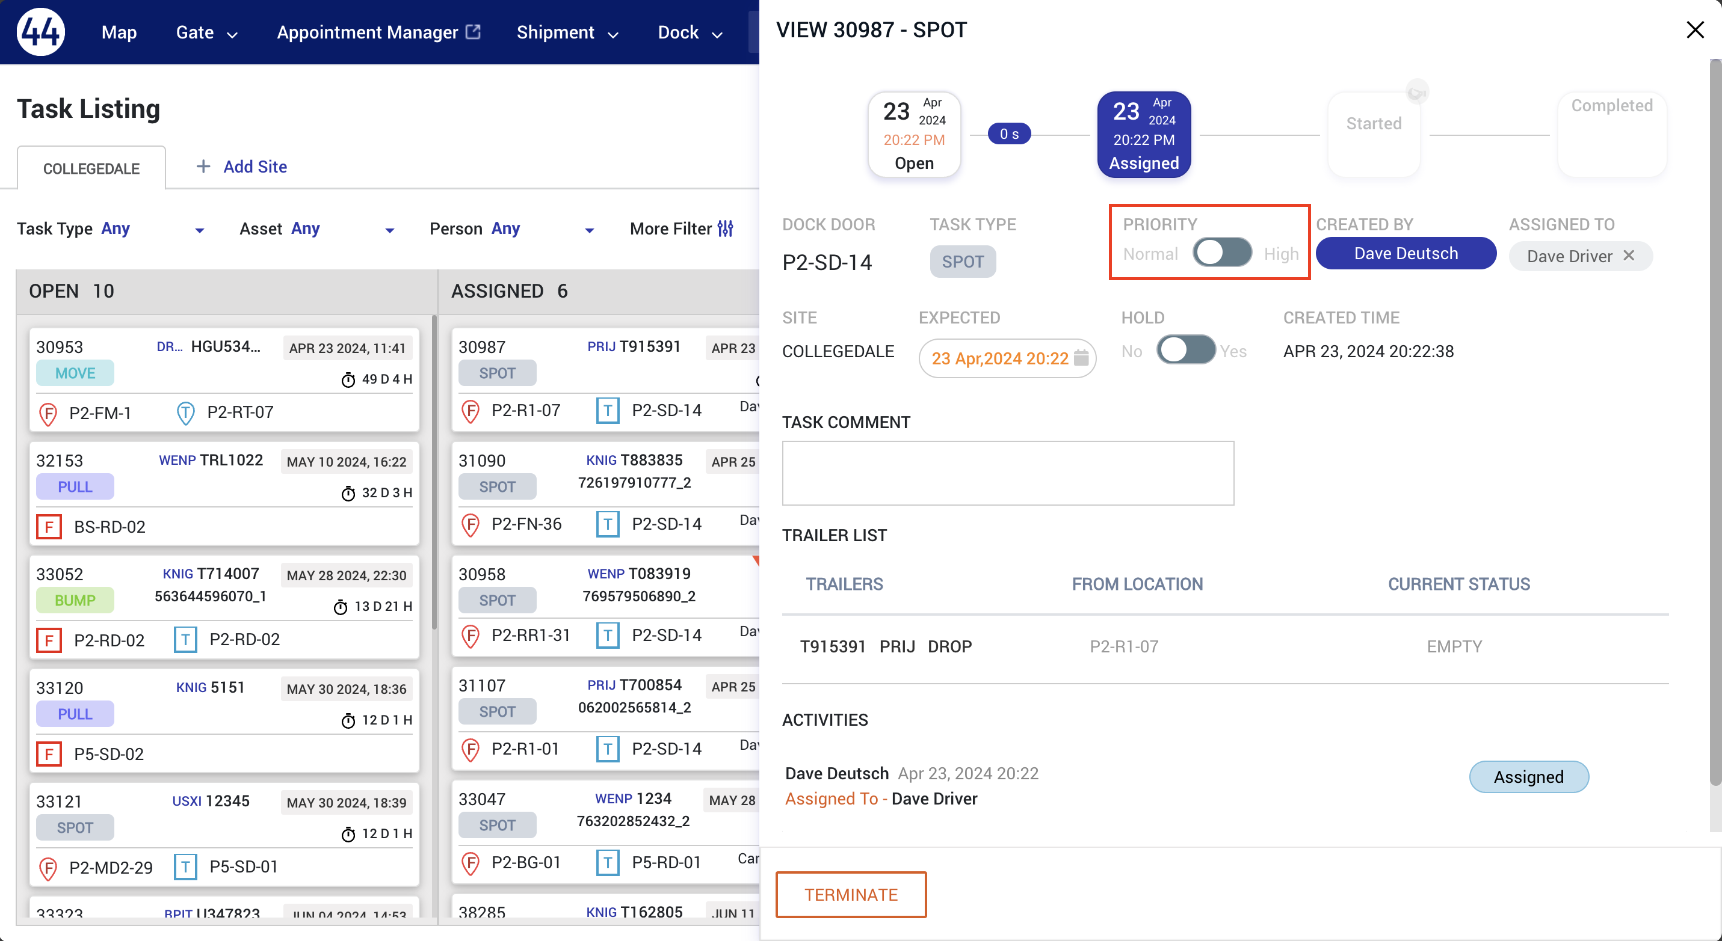Click the detail panel vertical scrollbar

(1715, 422)
